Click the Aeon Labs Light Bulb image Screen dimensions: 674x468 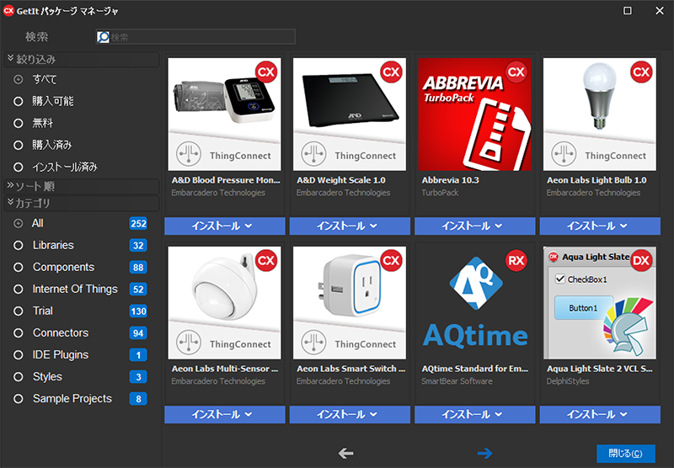599,114
